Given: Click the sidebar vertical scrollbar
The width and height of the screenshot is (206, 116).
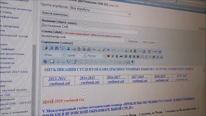Looking at the screenshot, I should pos(34,80).
